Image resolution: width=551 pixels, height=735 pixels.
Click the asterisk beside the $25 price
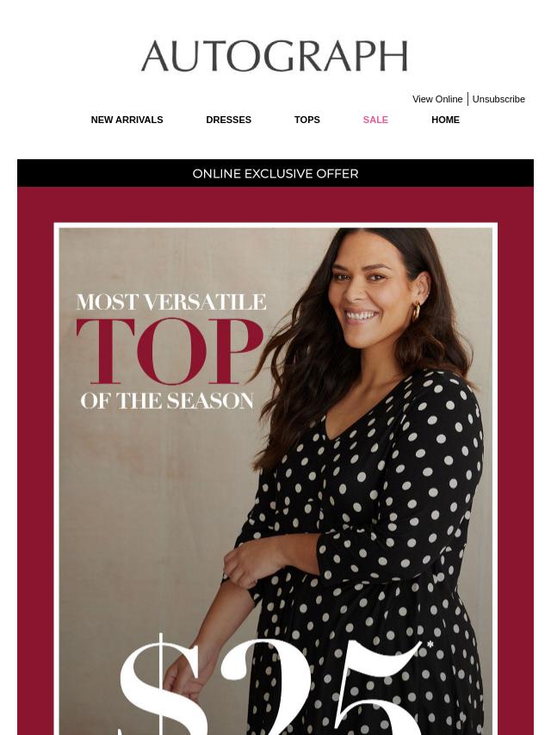tap(430, 645)
